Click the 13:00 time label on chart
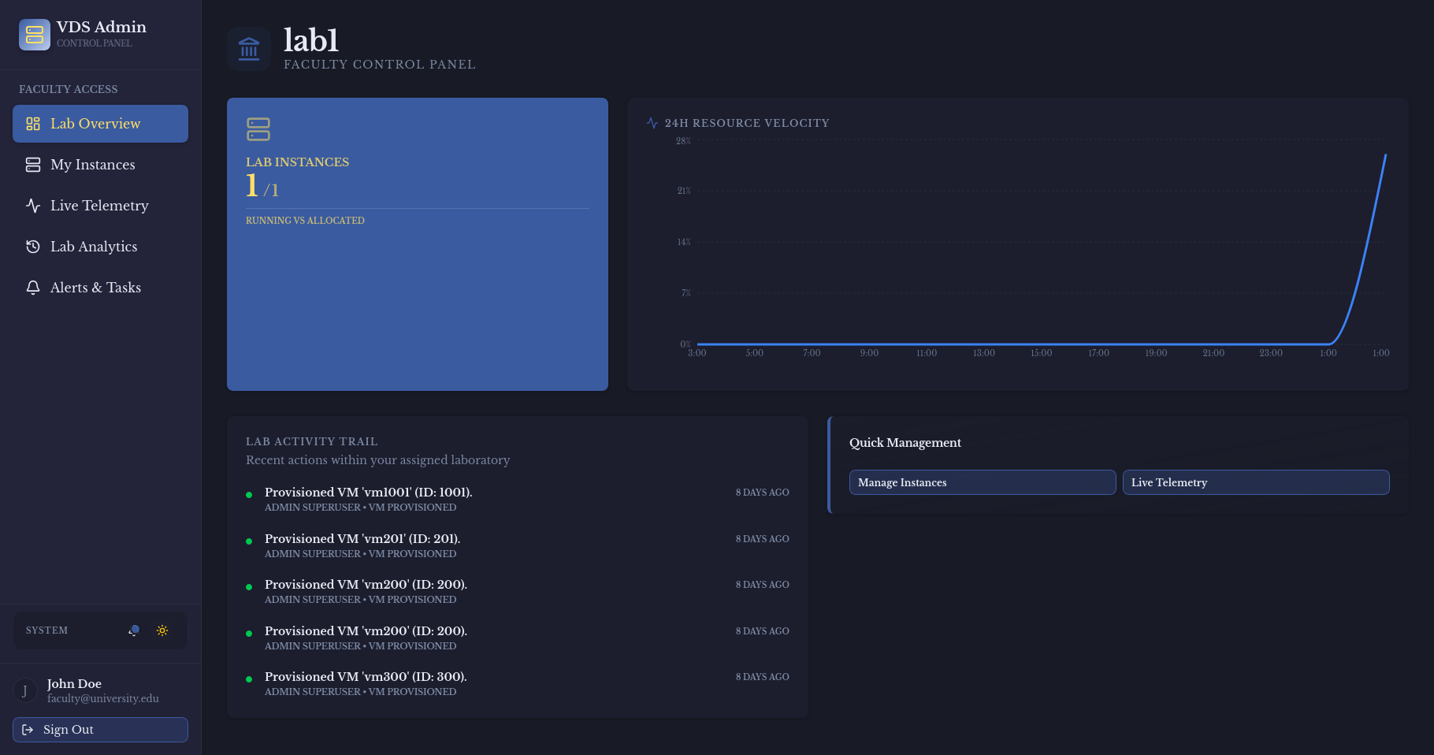 pos(984,353)
